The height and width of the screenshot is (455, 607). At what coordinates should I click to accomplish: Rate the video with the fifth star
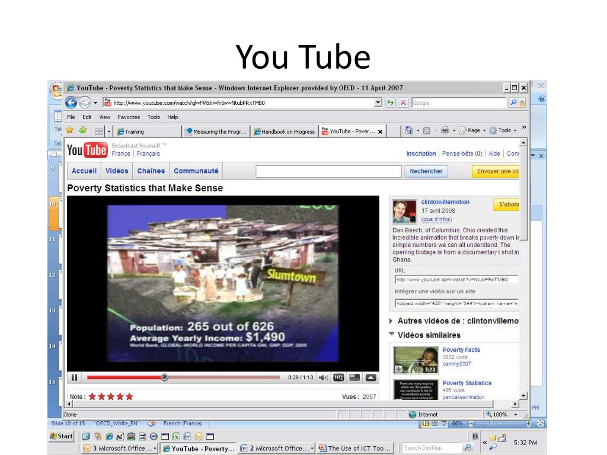(129, 396)
